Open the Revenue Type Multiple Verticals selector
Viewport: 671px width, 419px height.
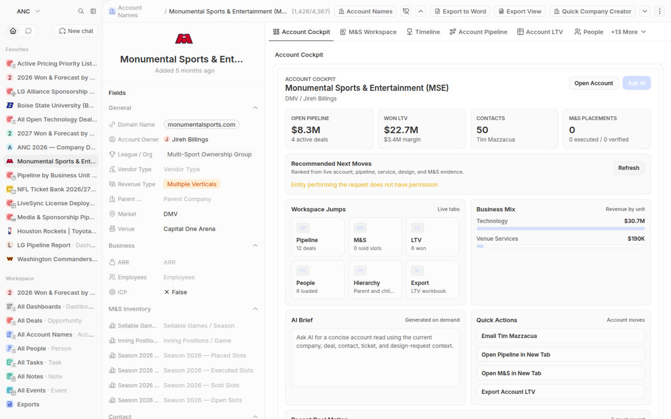192,184
